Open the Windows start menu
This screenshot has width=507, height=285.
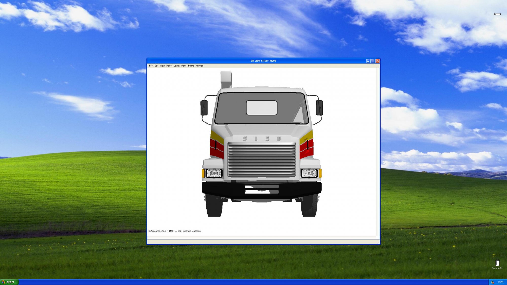(9, 282)
